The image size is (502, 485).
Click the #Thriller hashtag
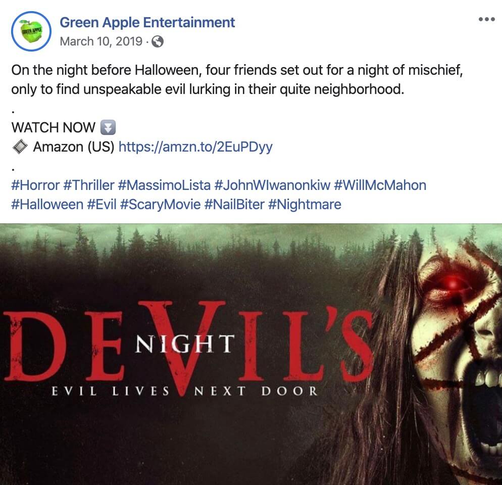89,185
